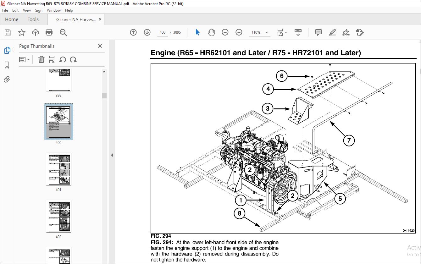Select page 401 thumbnail

pos(59,169)
